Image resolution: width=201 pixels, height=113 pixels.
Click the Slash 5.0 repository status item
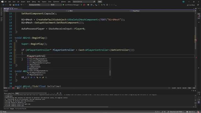point(191,112)
